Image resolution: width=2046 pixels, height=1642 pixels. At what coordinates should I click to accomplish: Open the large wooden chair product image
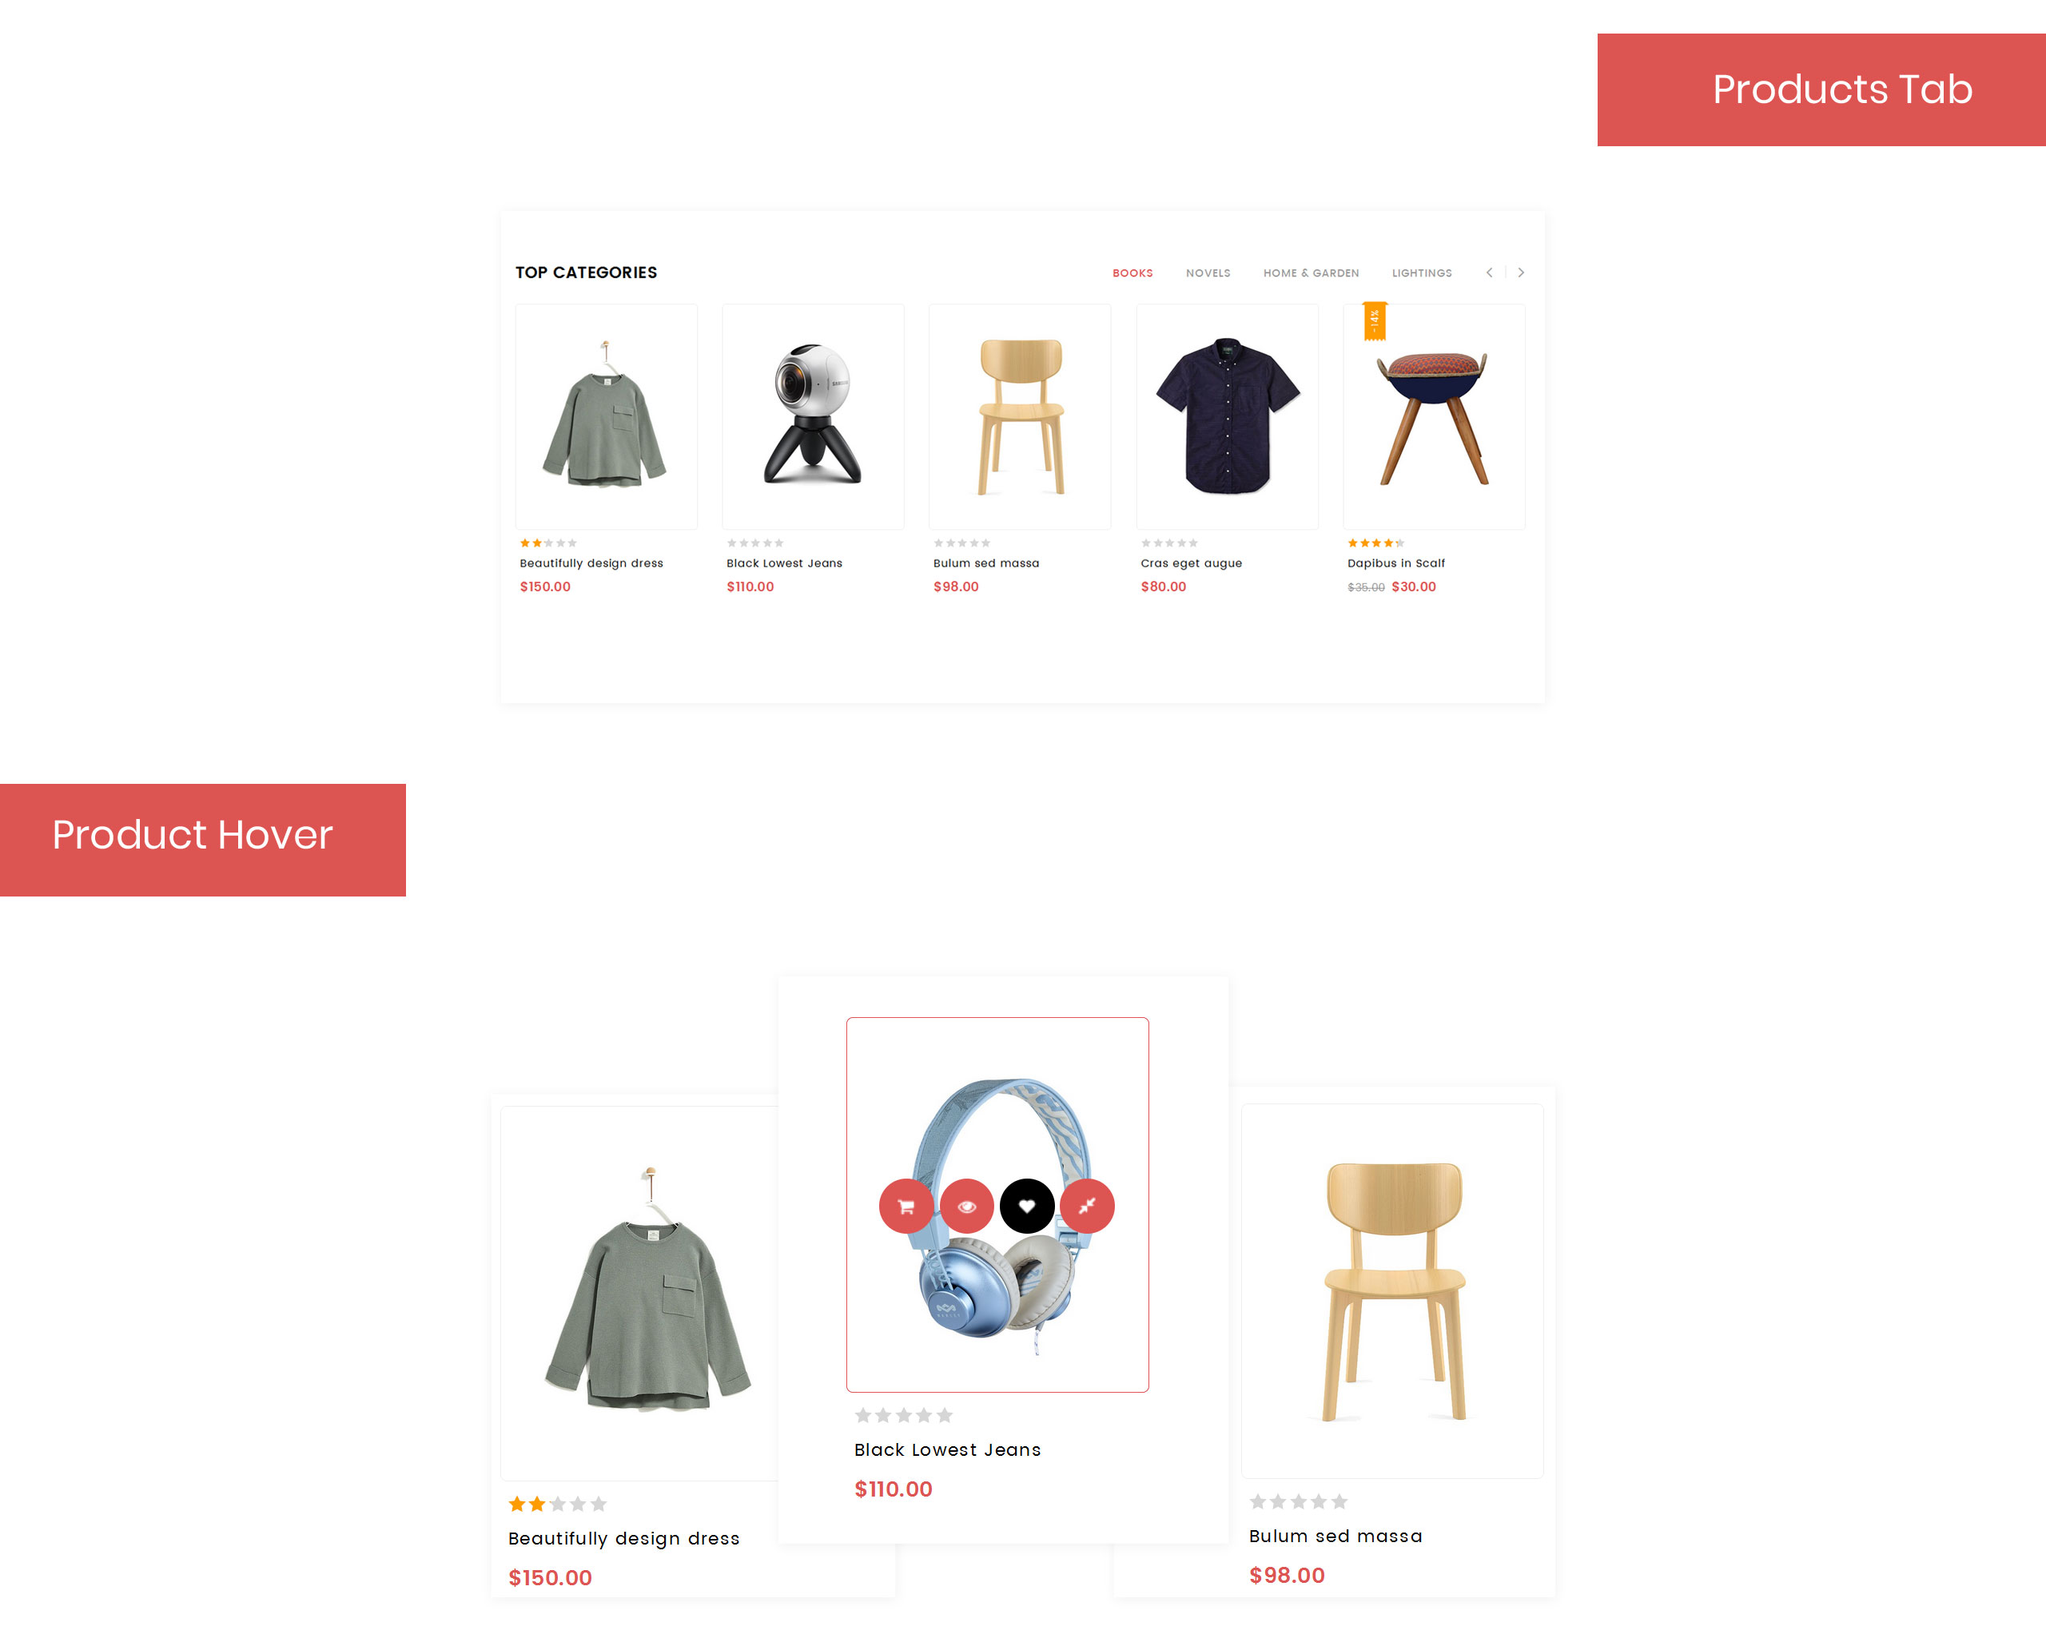pos(1392,1290)
